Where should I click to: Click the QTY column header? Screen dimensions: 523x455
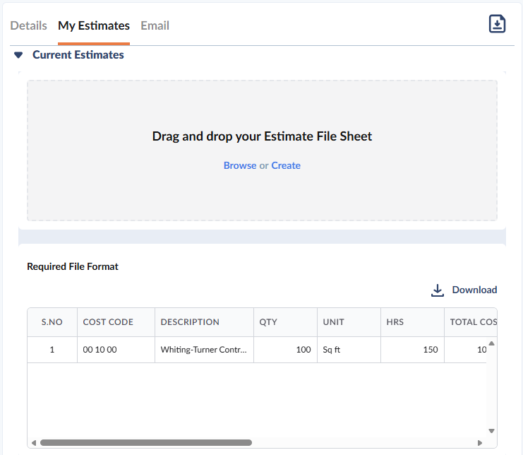[286, 322]
